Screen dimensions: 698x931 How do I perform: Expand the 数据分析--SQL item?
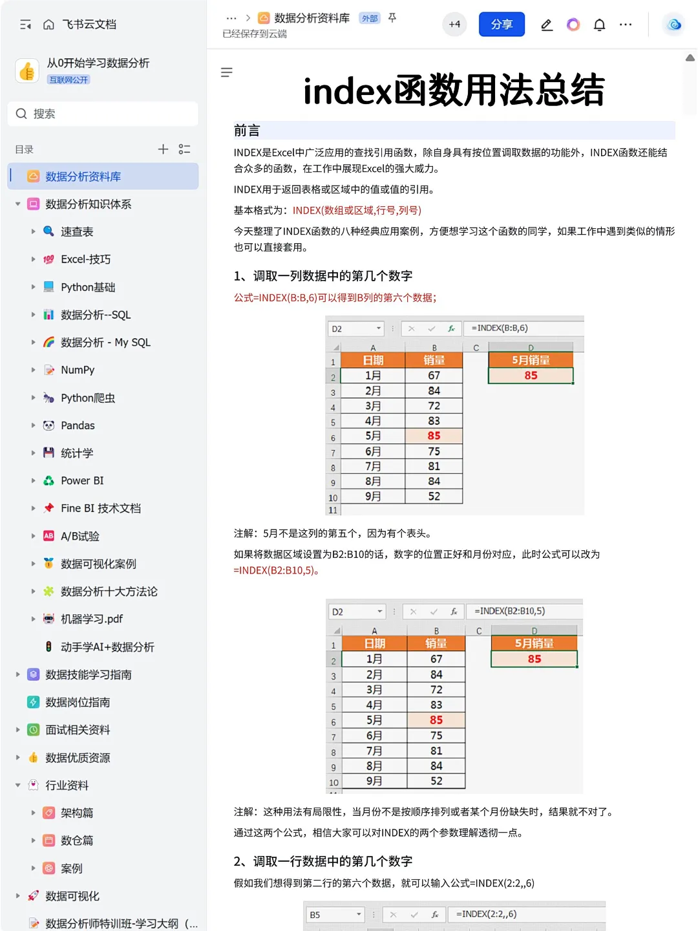point(34,315)
